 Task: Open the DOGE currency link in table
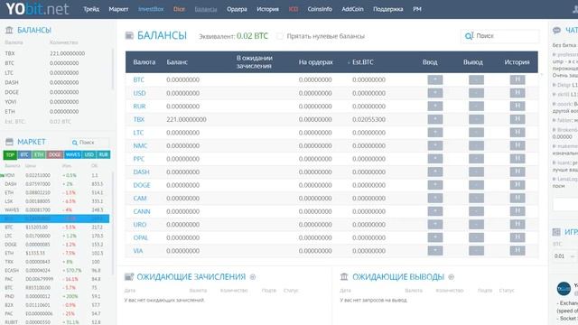[142, 185]
